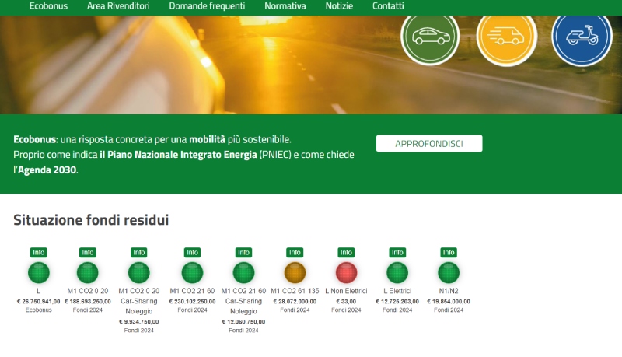Click Info button above M1 CO2 21-60 Fondi 2024
This screenshot has width=622, height=357.
pos(192,252)
